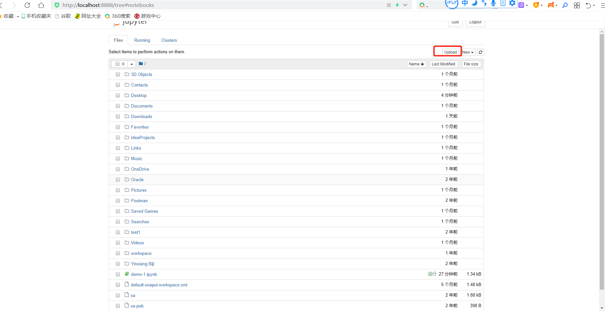Image resolution: width=605 pixels, height=314 pixels.
Task: Go forward with the browser forward arrow
Action: coord(14,5)
